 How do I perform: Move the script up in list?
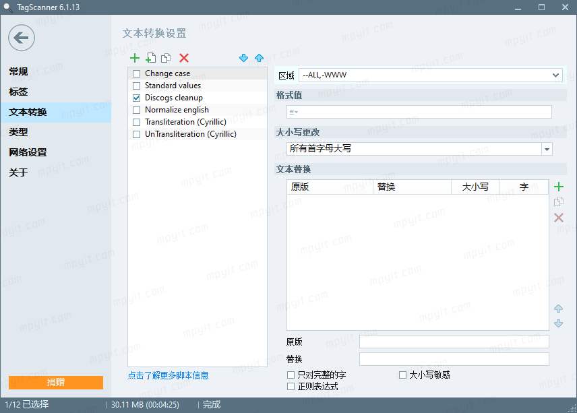tap(259, 58)
